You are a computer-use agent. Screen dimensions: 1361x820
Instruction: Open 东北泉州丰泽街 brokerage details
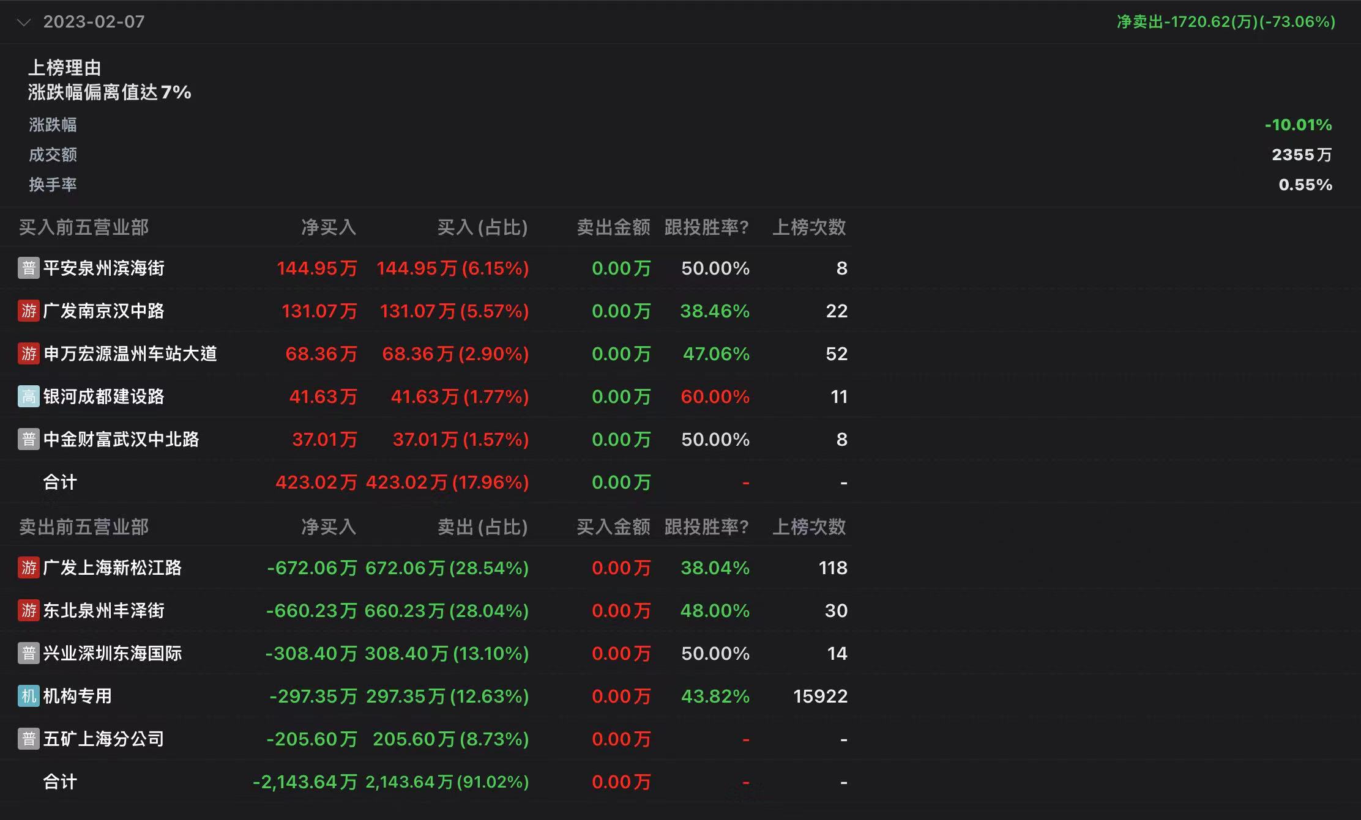pyautogui.click(x=103, y=610)
